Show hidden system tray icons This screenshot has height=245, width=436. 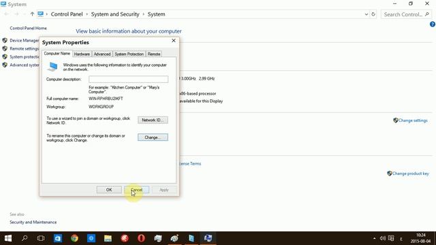tap(374, 238)
